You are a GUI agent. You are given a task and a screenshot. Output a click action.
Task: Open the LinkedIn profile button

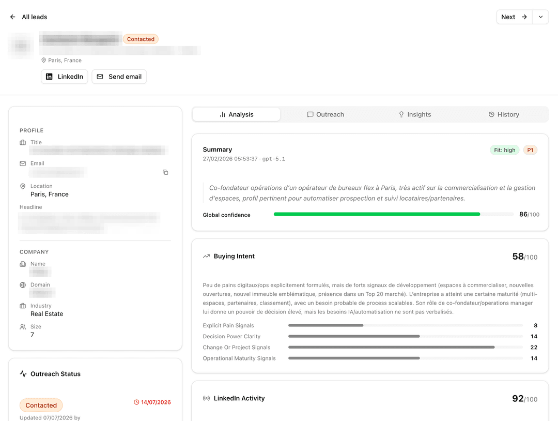[x=65, y=77]
